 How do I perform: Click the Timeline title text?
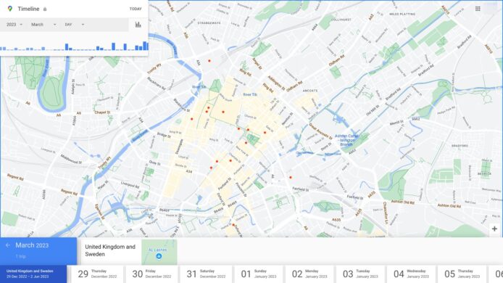[28, 9]
